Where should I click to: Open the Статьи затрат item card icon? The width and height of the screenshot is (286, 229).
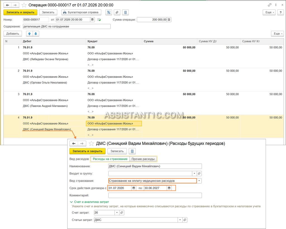[x=185, y=220]
